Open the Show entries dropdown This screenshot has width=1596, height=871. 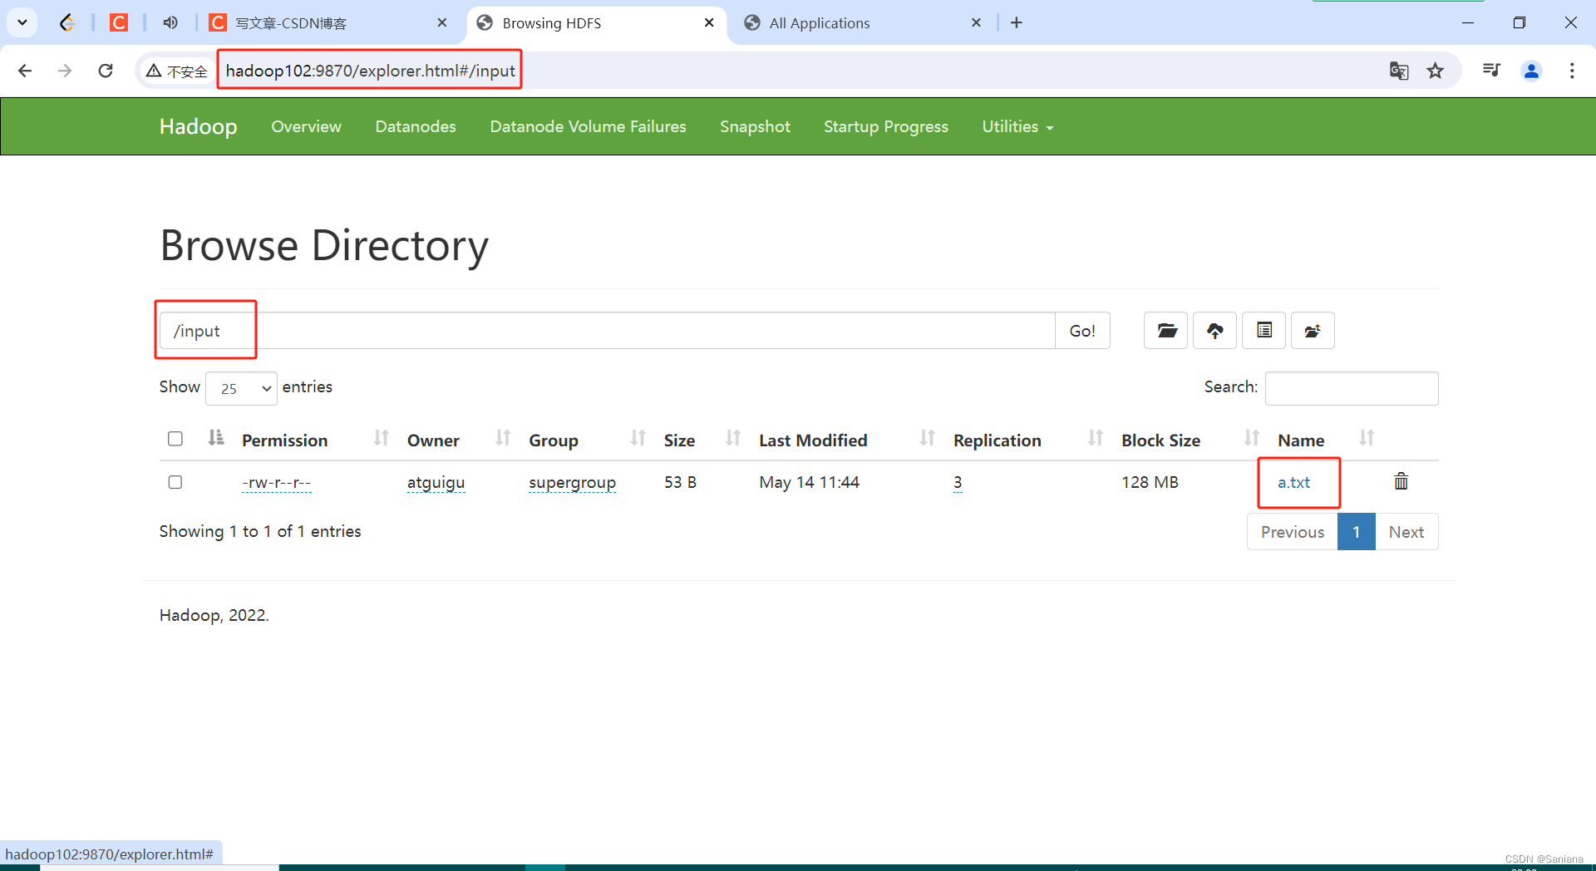pos(242,388)
